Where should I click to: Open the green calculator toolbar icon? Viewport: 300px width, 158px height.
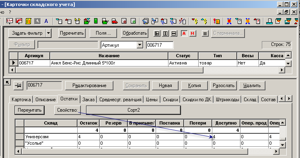point(96,21)
